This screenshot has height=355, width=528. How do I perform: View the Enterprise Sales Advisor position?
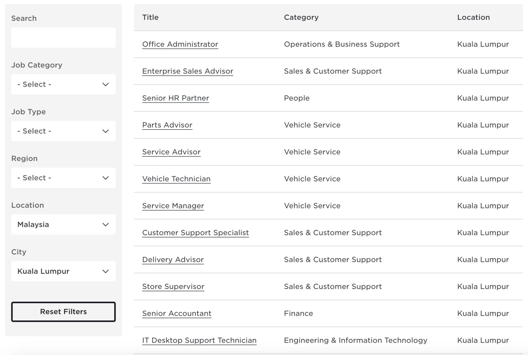(x=187, y=71)
